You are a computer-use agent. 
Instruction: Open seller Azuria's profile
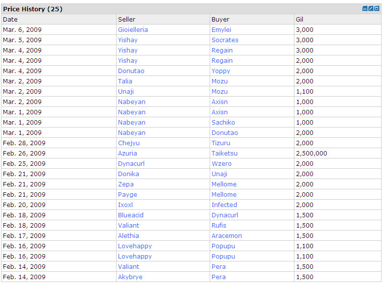click(x=127, y=153)
